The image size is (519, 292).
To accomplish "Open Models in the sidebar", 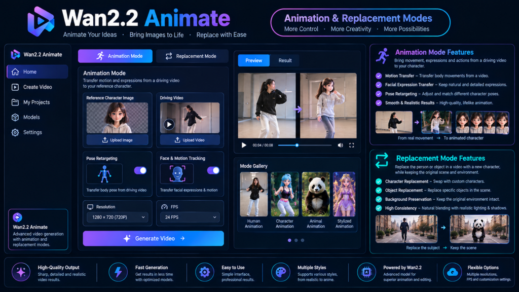I will (x=38, y=117).
